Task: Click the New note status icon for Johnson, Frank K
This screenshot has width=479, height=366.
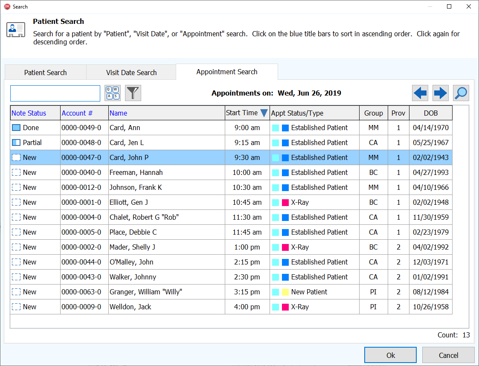Action: [x=16, y=187]
